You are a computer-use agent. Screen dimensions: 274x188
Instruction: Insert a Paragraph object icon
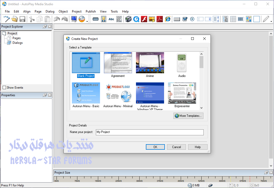pos(119,19)
